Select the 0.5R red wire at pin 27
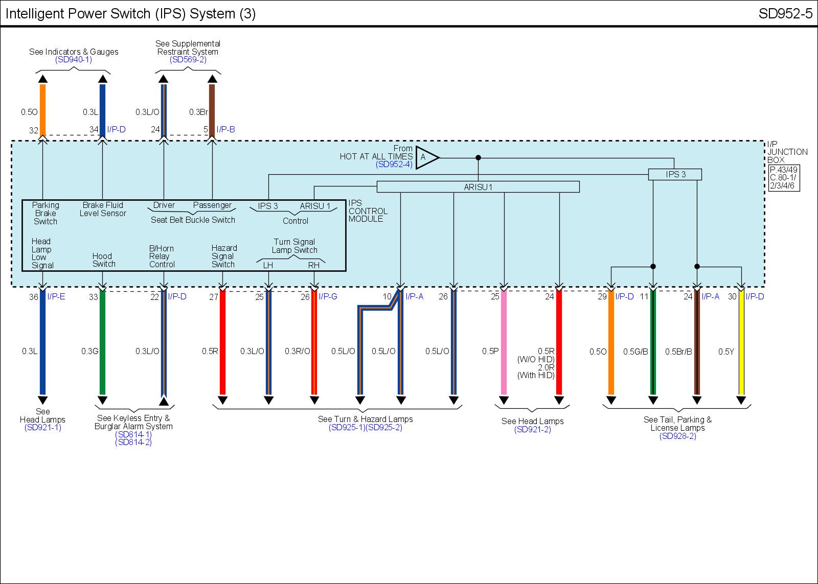Image resolution: width=818 pixels, height=584 pixels. click(x=222, y=342)
